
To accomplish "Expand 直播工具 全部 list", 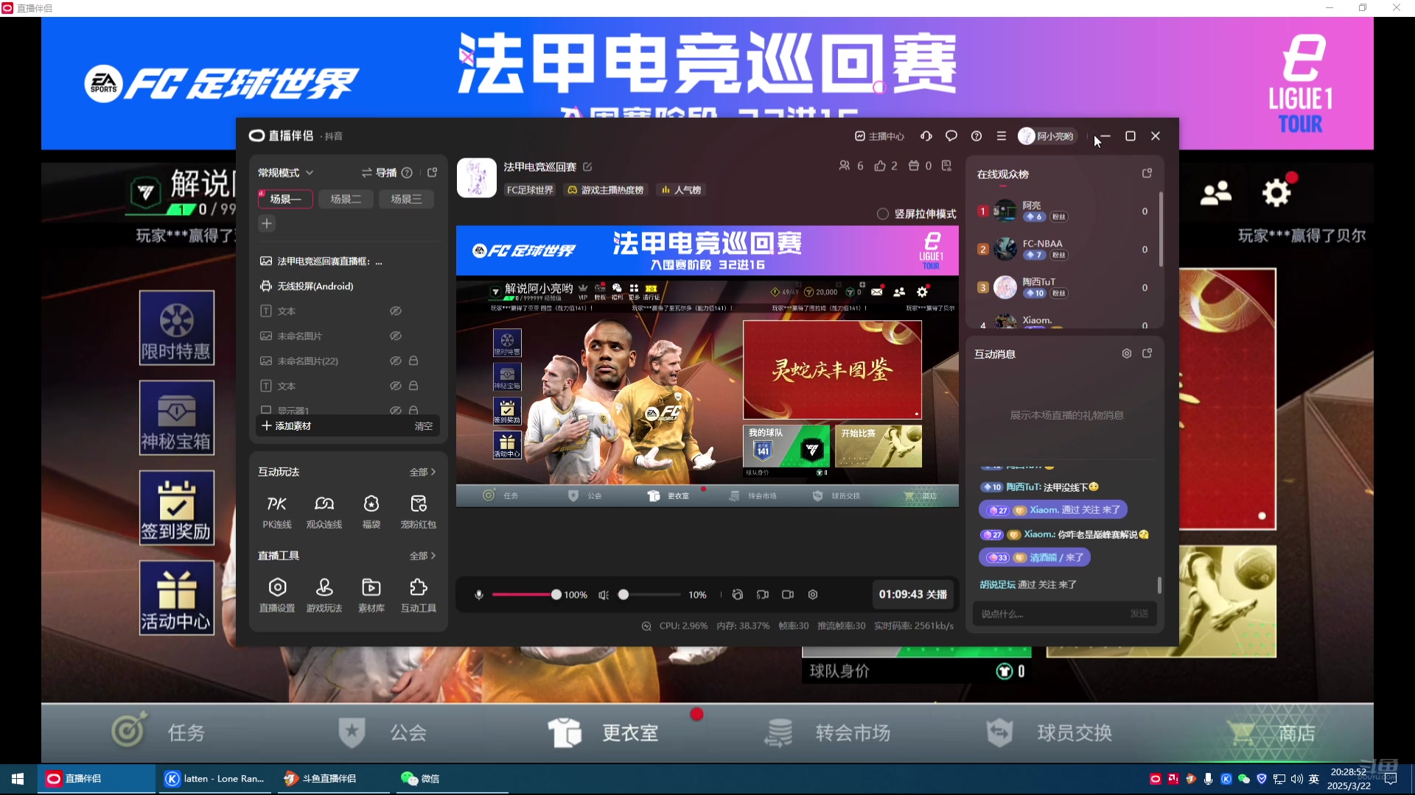I will 423,556.
